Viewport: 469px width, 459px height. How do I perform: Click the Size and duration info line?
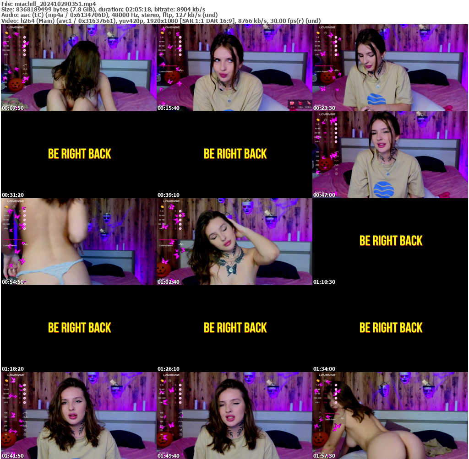[x=103, y=9]
